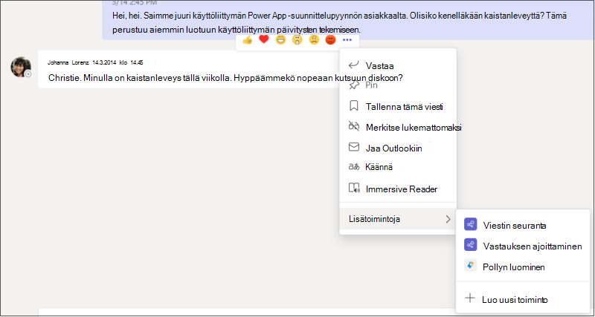
Task: Choose Viestin seuranta action
Action: [523, 226]
